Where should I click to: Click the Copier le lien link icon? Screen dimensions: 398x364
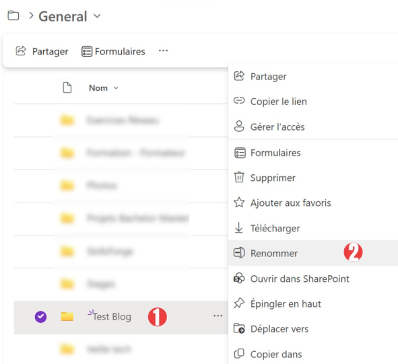[239, 101]
